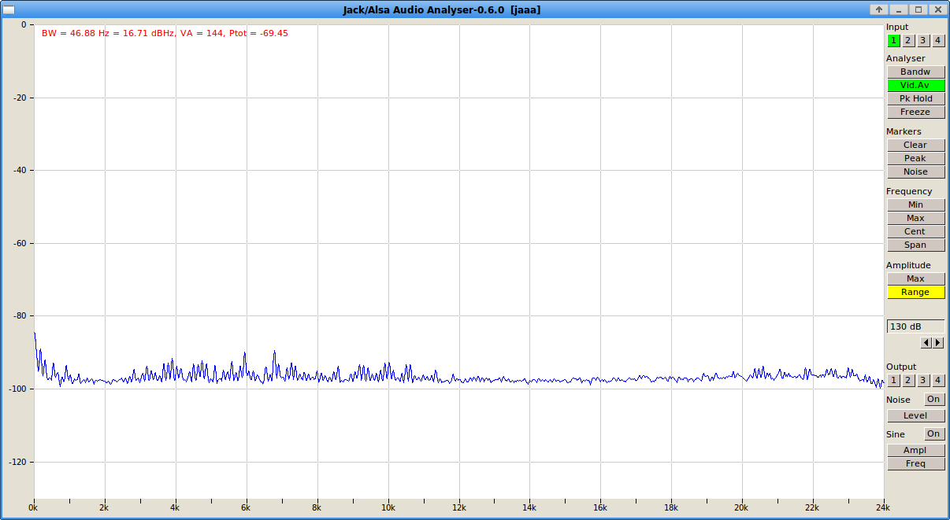Click the sine Freq button
950x520 pixels.
(915, 463)
